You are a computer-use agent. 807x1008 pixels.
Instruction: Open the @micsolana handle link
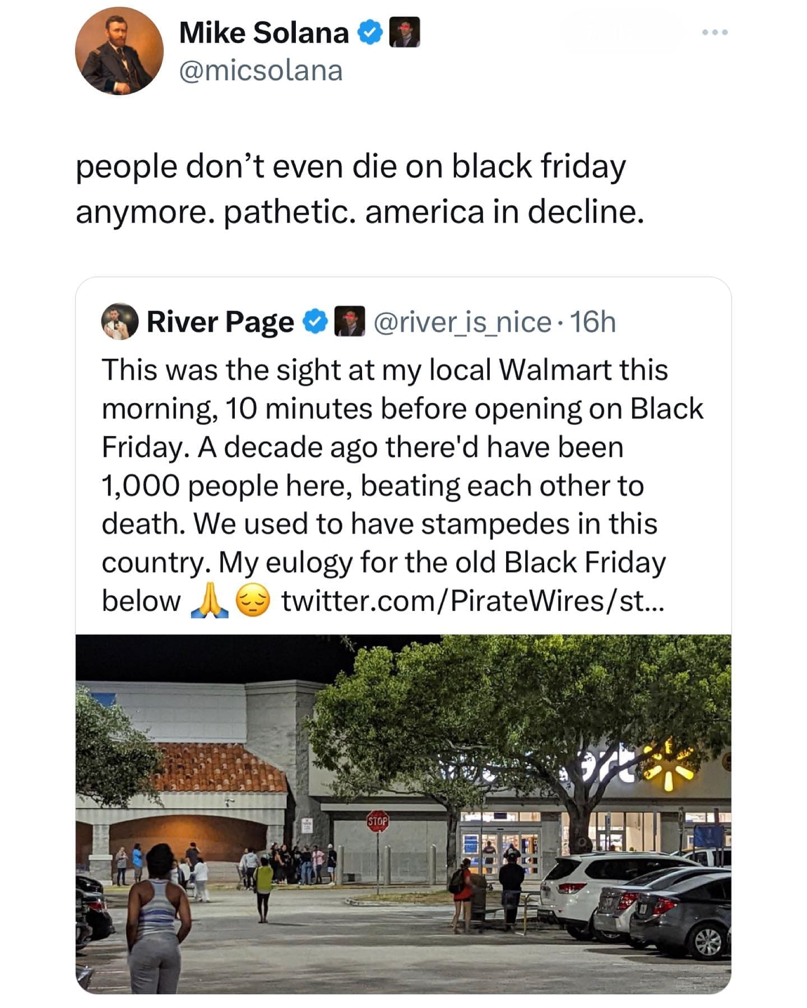261,71
